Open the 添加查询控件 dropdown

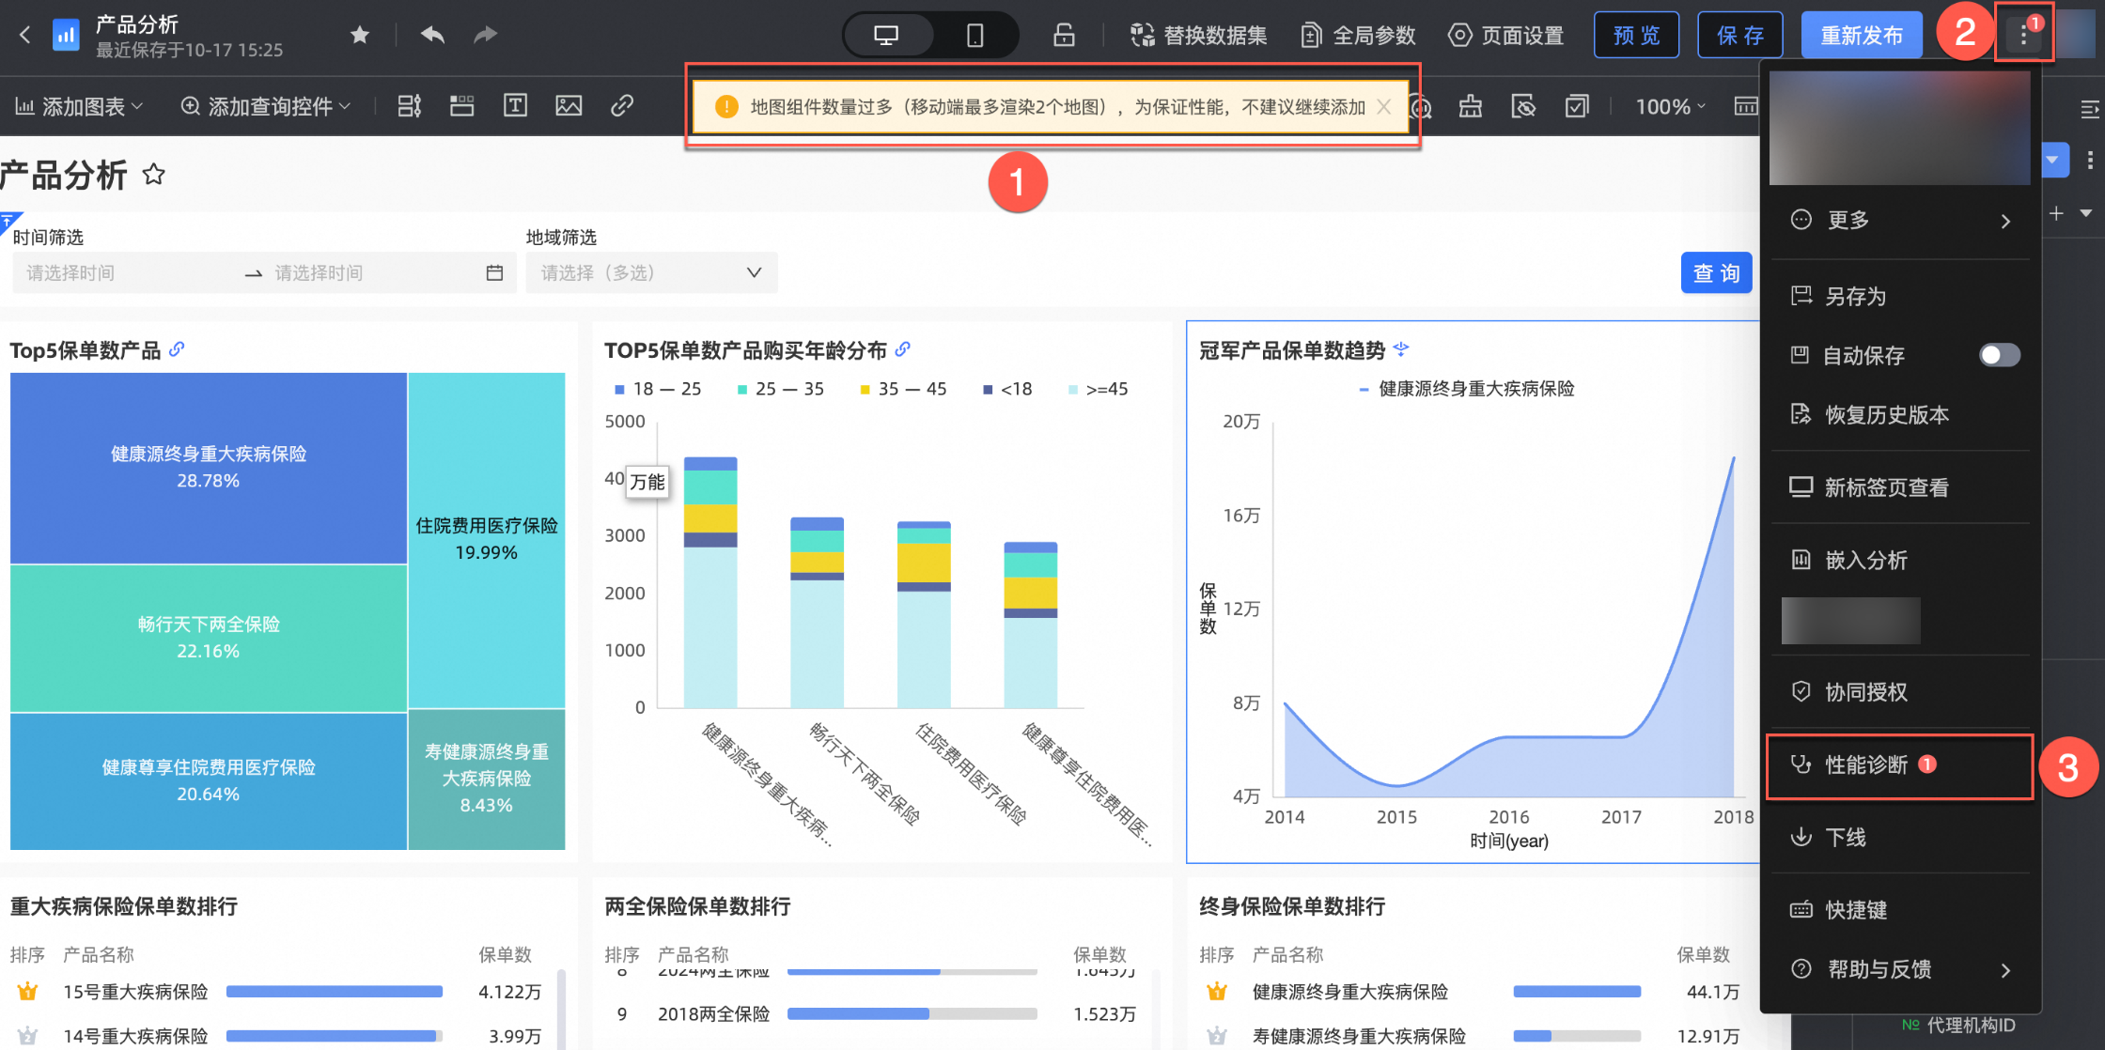click(x=266, y=107)
